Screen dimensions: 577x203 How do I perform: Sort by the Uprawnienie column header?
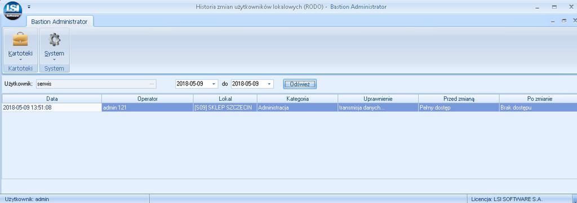tap(378, 99)
